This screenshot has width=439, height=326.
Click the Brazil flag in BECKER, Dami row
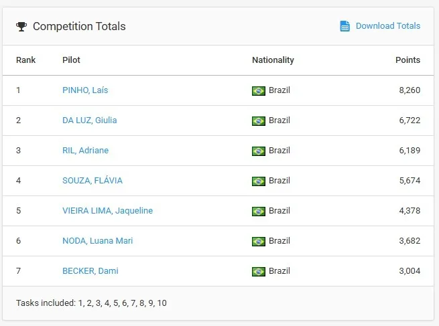coord(259,271)
